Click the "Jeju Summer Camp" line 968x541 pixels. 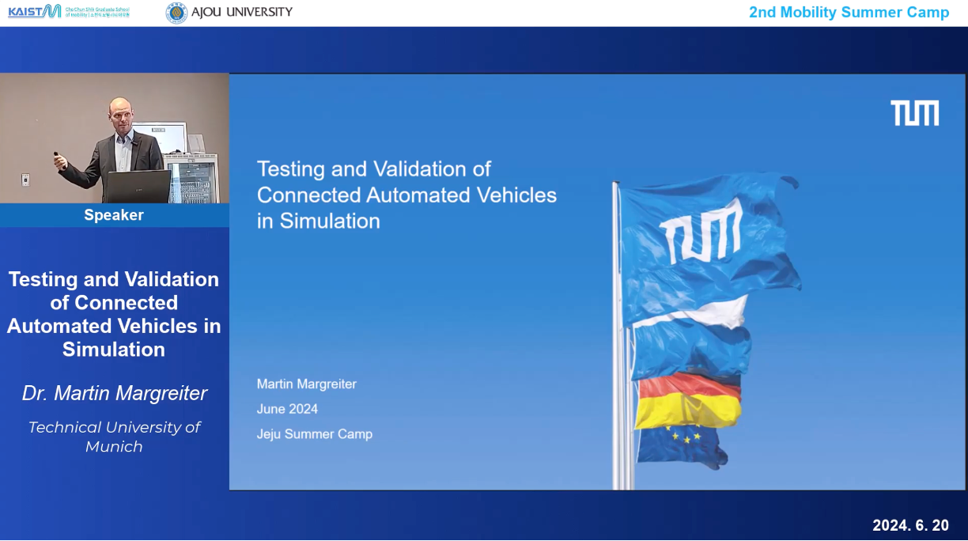pos(314,434)
